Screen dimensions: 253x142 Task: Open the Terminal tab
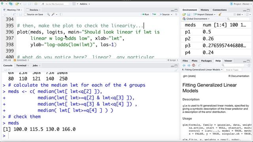[21, 65]
